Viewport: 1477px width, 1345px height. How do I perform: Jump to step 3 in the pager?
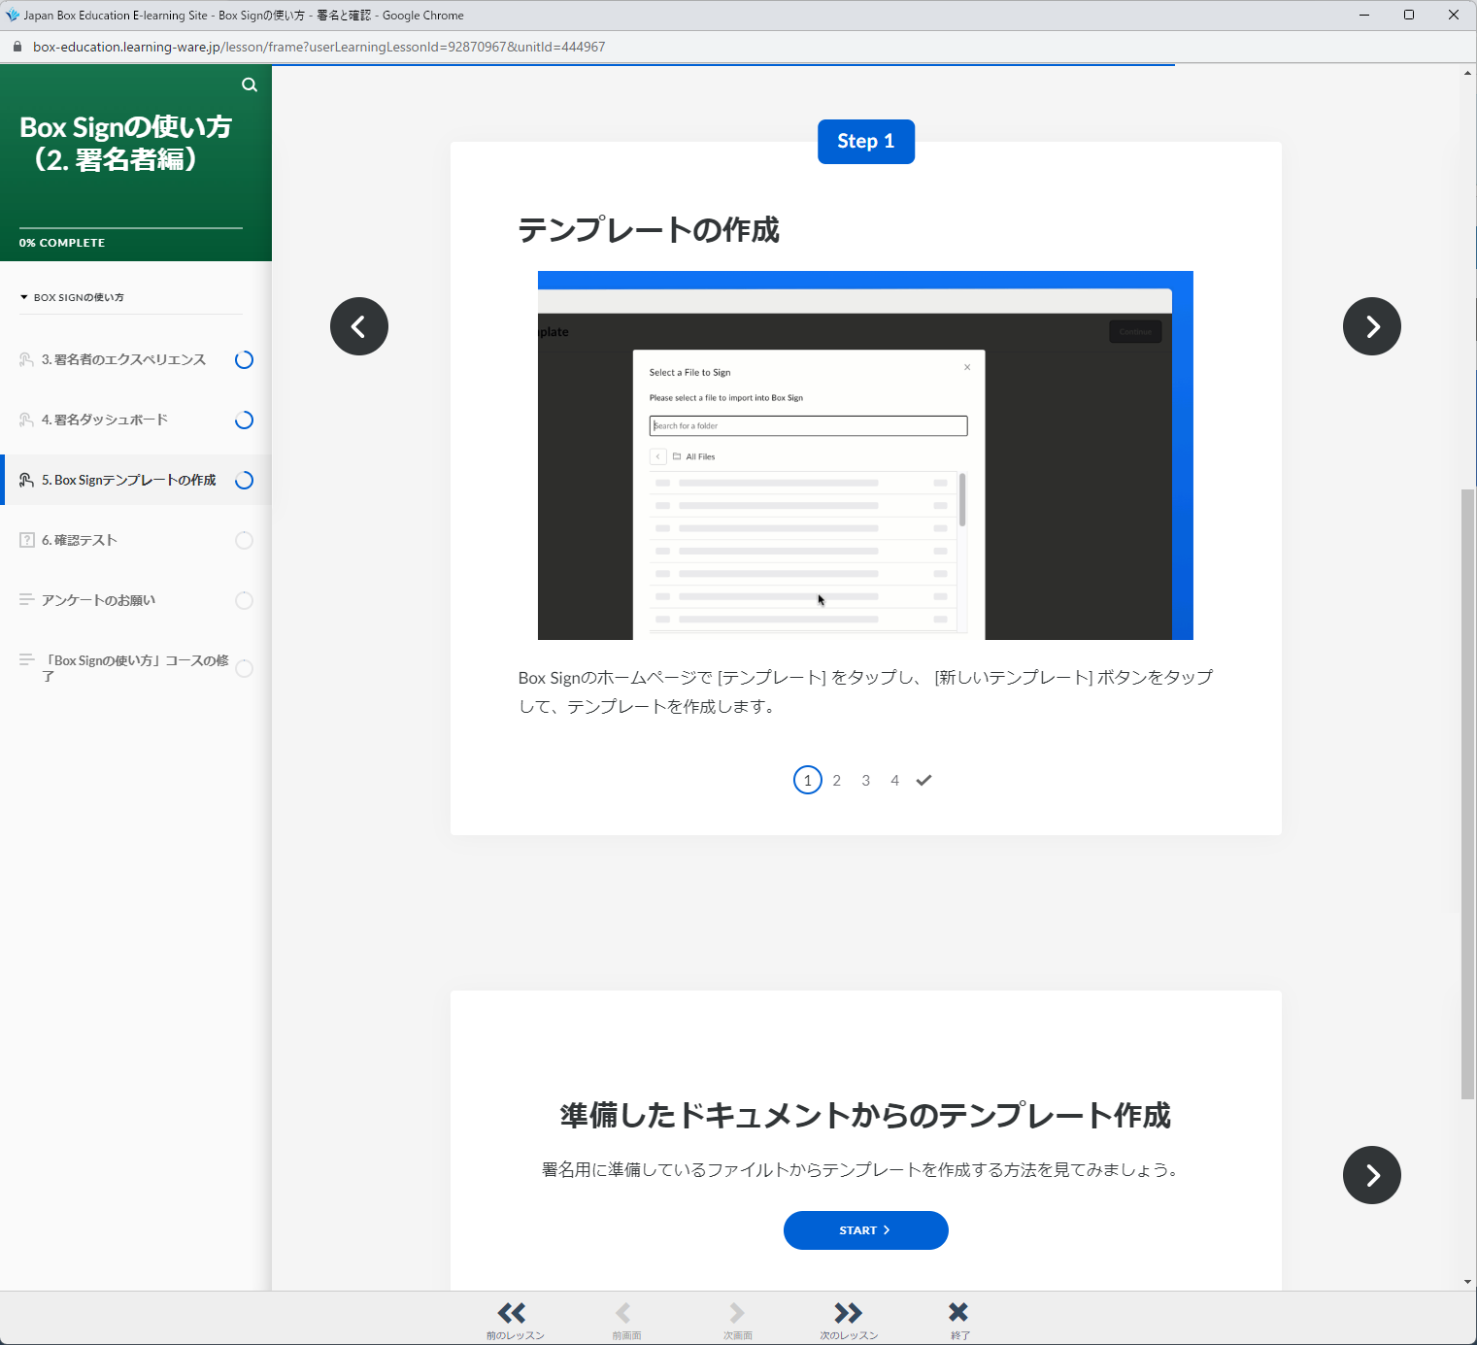point(866,780)
